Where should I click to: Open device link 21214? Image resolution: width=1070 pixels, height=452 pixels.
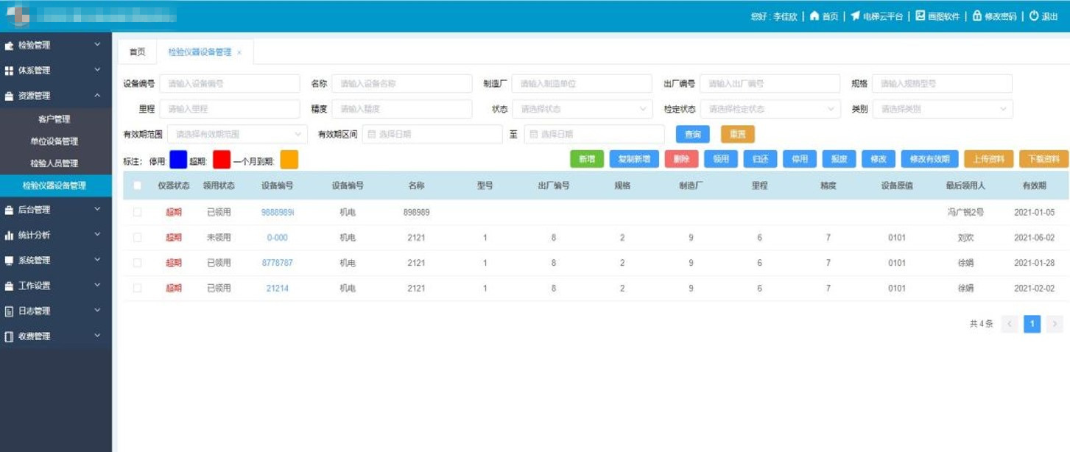click(278, 289)
